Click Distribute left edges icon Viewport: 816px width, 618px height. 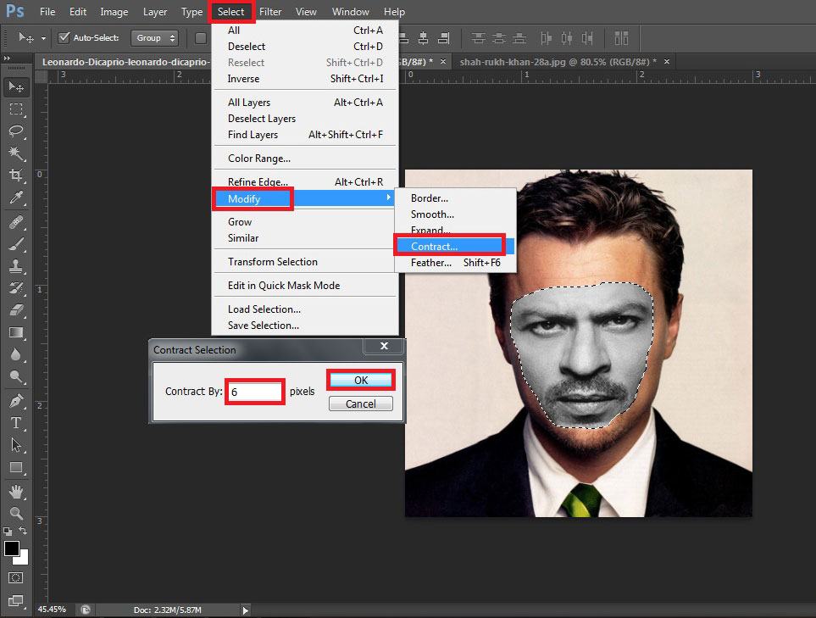[x=546, y=38]
